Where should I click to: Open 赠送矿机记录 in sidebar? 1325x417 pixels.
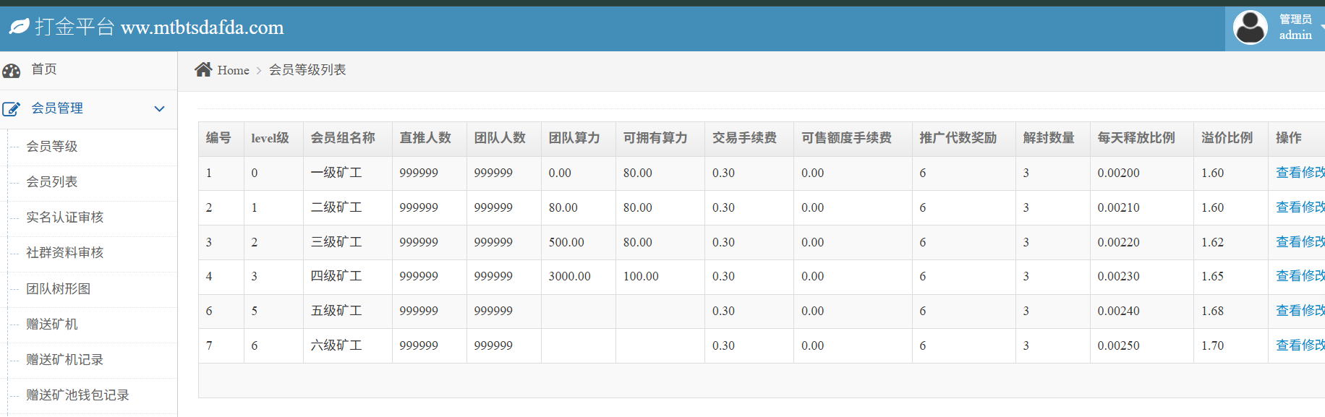[x=65, y=360]
